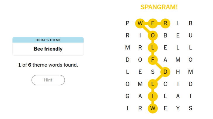Tap the letter G tile

(128, 96)
